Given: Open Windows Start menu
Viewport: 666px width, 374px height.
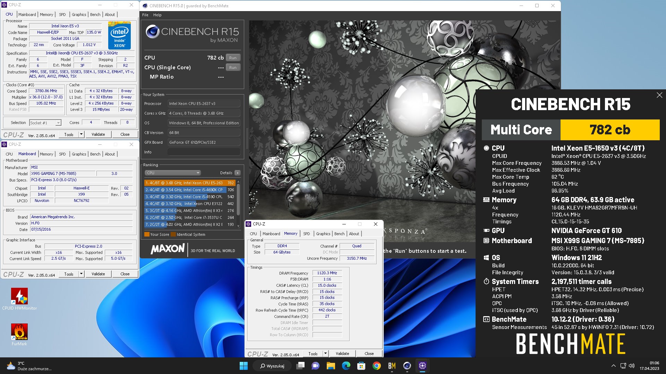Looking at the screenshot, I should point(244,366).
